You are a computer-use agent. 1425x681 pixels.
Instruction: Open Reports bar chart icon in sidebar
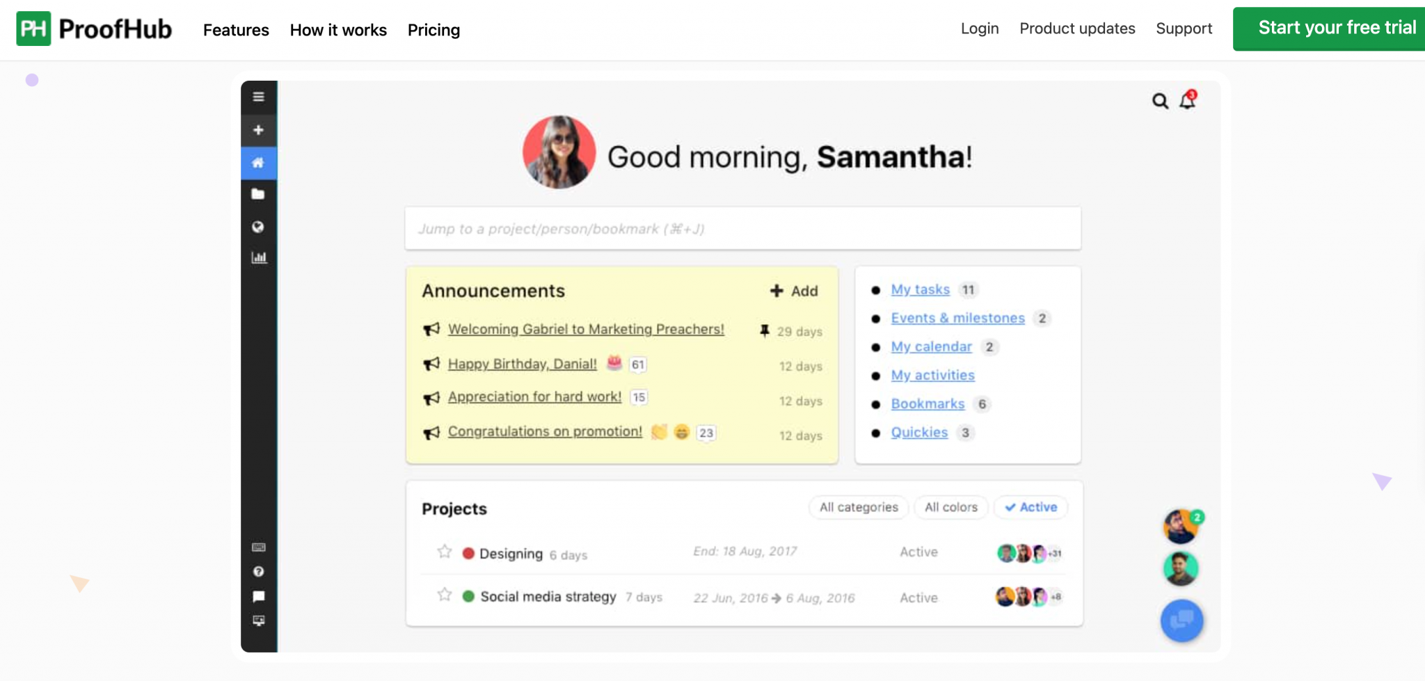pyautogui.click(x=259, y=257)
